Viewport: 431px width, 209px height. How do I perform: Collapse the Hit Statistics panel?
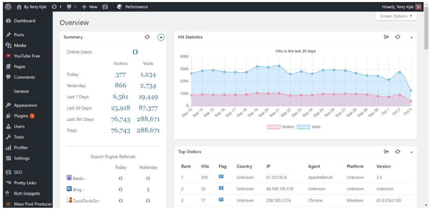click(x=411, y=37)
